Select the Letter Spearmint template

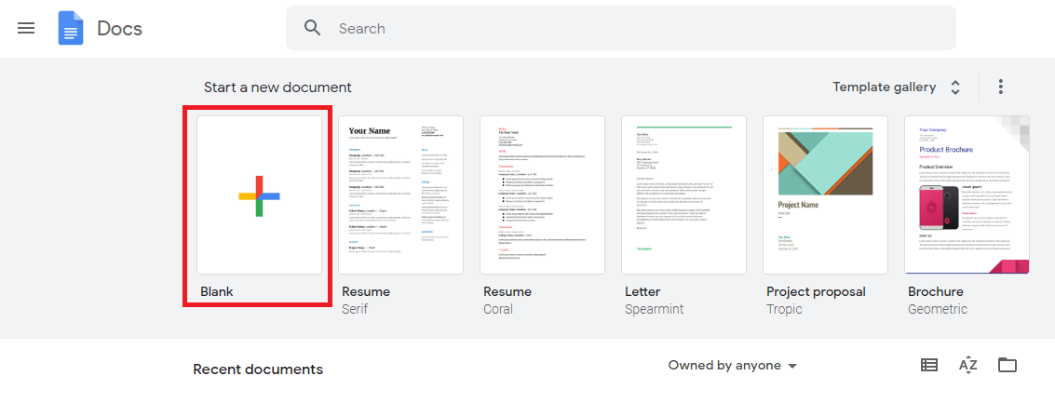(x=683, y=195)
